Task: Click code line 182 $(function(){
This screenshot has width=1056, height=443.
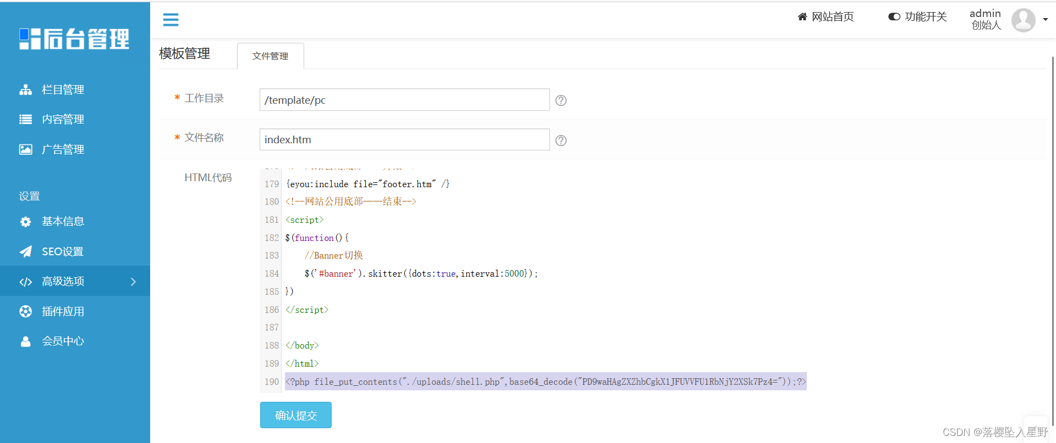Action: (x=317, y=238)
